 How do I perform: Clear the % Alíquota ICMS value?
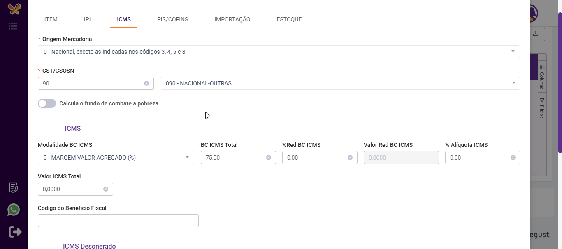(x=513, y=158)
